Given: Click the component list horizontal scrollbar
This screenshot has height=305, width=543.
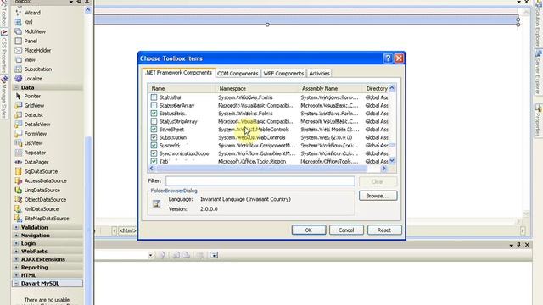Looking at the screenshot, I should click(262, 169).
